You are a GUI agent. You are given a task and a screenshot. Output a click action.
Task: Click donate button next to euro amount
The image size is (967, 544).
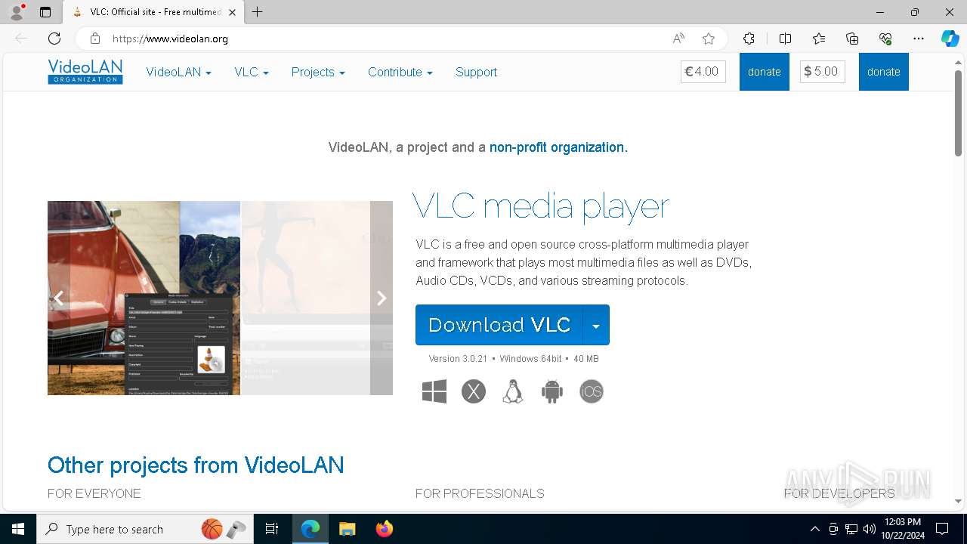765,72
